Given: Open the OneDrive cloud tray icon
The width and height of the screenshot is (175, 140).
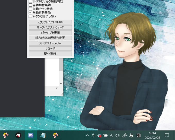Looking at the screenshot, I should coord(99,136).
